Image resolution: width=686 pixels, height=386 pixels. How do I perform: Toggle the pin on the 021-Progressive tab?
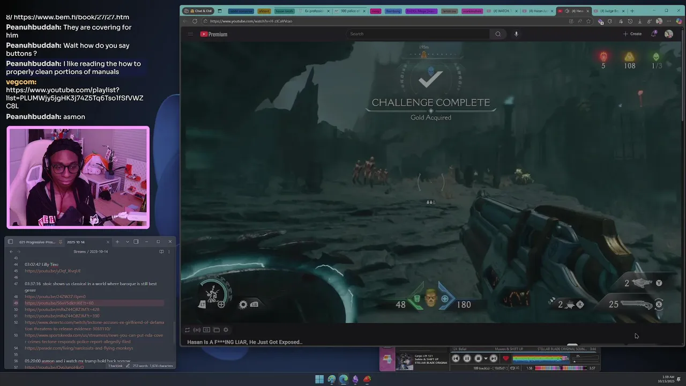[x=60, y=242]
